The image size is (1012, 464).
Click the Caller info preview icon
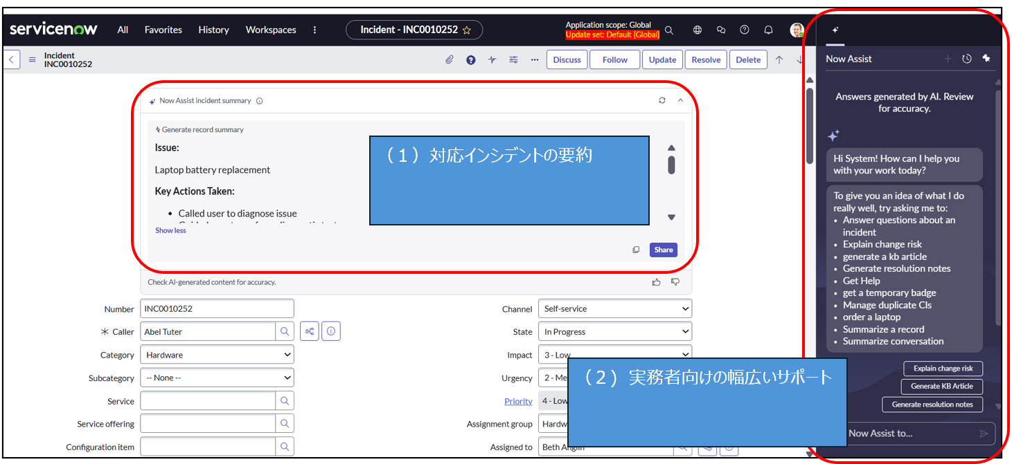(331, 331)
